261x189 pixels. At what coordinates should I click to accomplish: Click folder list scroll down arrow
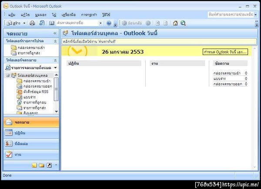(56, 111)
